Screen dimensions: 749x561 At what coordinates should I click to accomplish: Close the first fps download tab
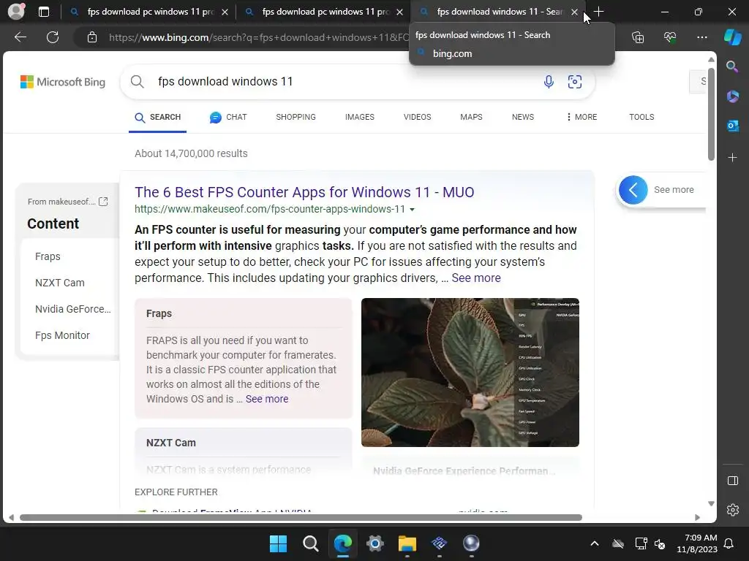click(x=225, y=12)
